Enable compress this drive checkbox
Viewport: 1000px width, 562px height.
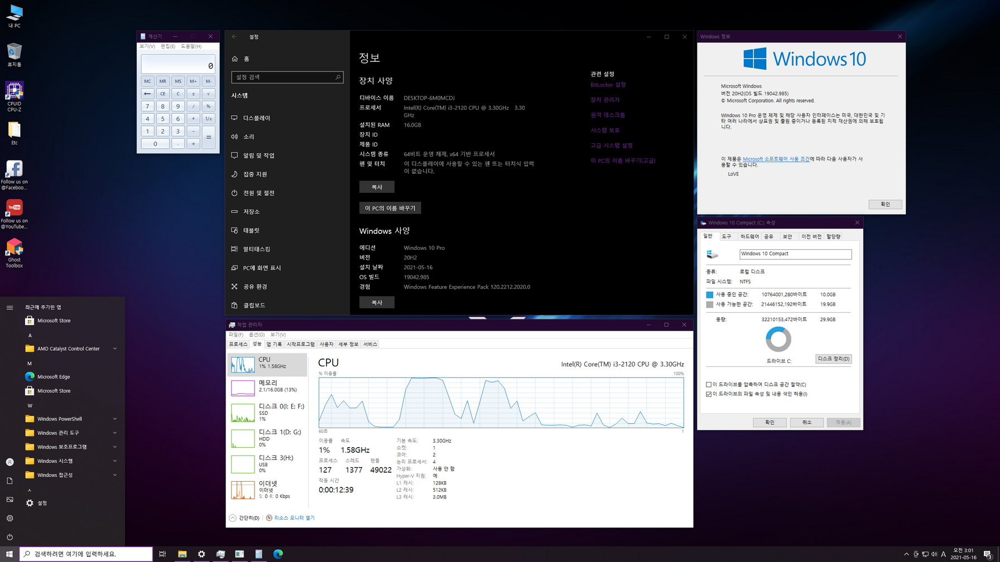[709, 384]
